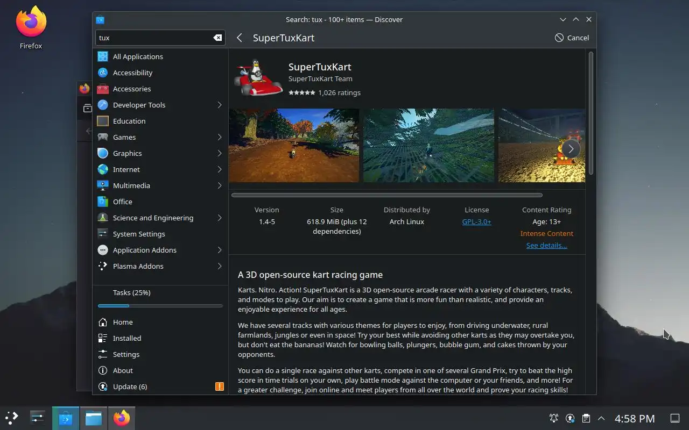Clear the search text with the erase icon

(x=217, y=38)
